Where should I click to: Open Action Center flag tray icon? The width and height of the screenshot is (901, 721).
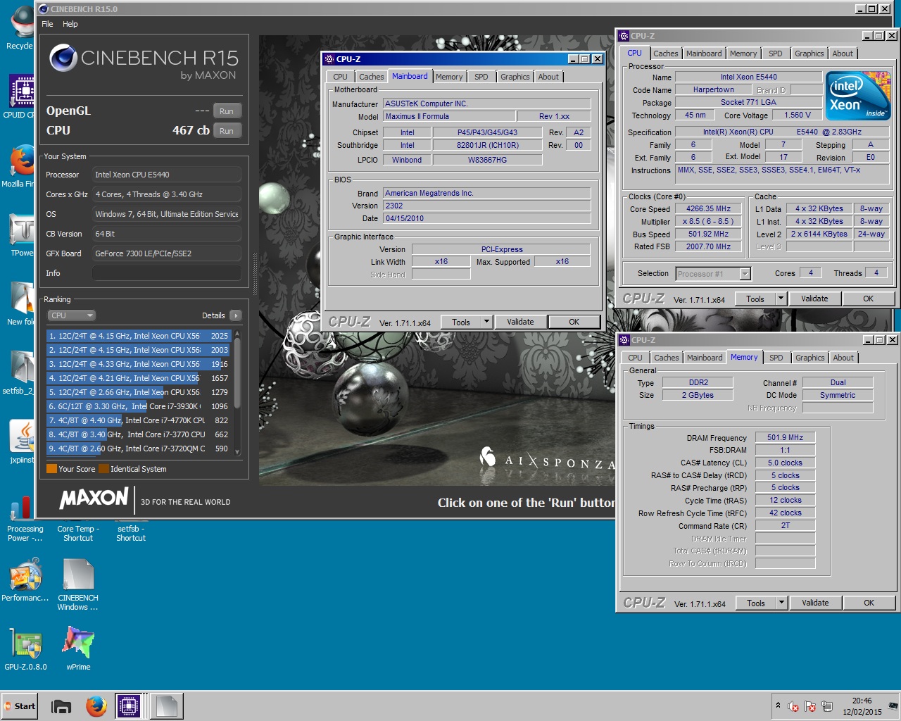[810, 706]
